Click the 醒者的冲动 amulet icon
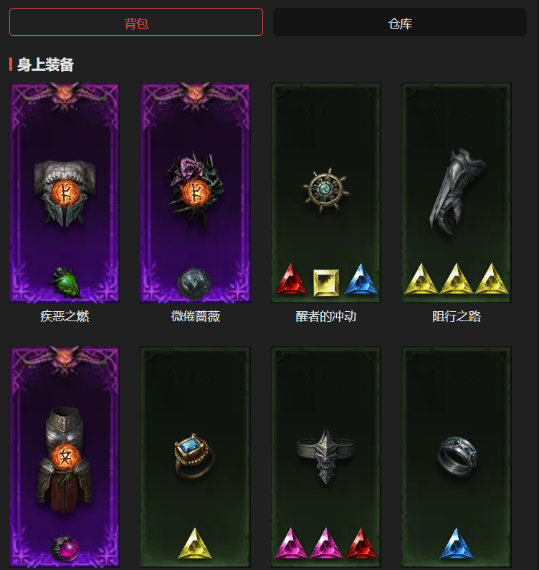539x570 pixels. (326, 190)
